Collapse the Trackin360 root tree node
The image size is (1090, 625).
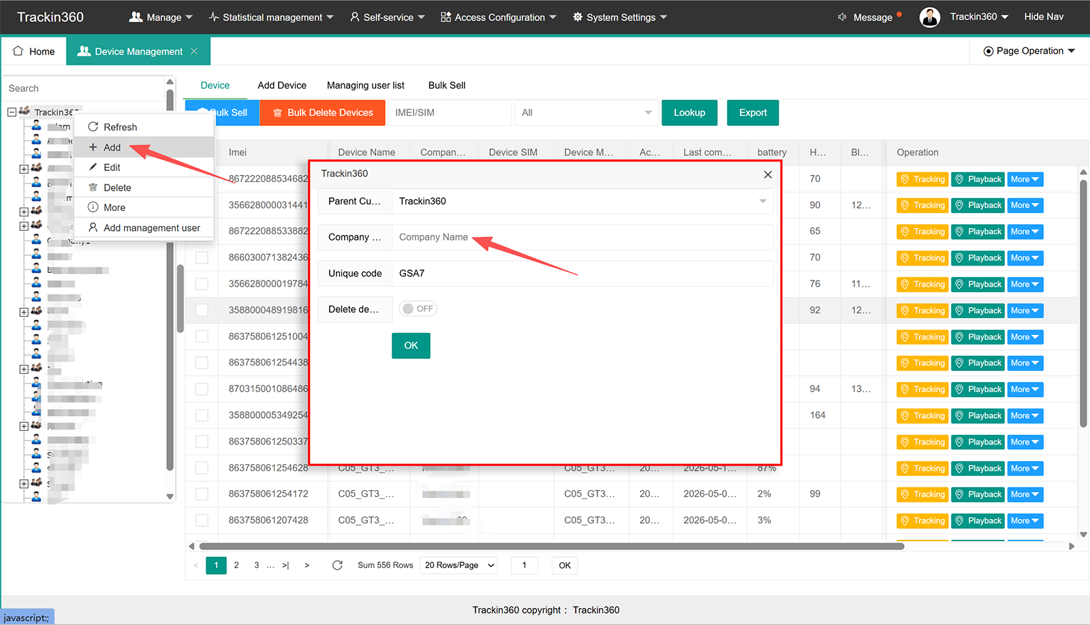[x=12, y=112]
